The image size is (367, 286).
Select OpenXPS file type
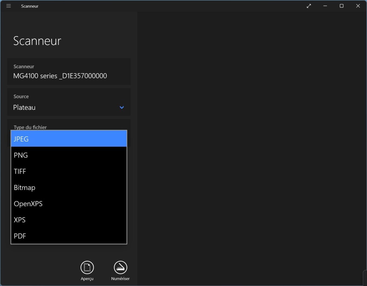[x=69, y=204]
